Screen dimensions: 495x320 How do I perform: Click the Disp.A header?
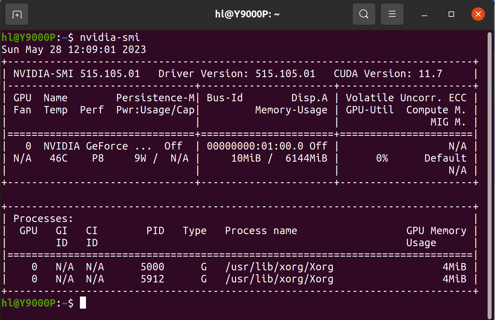(309, 98)
